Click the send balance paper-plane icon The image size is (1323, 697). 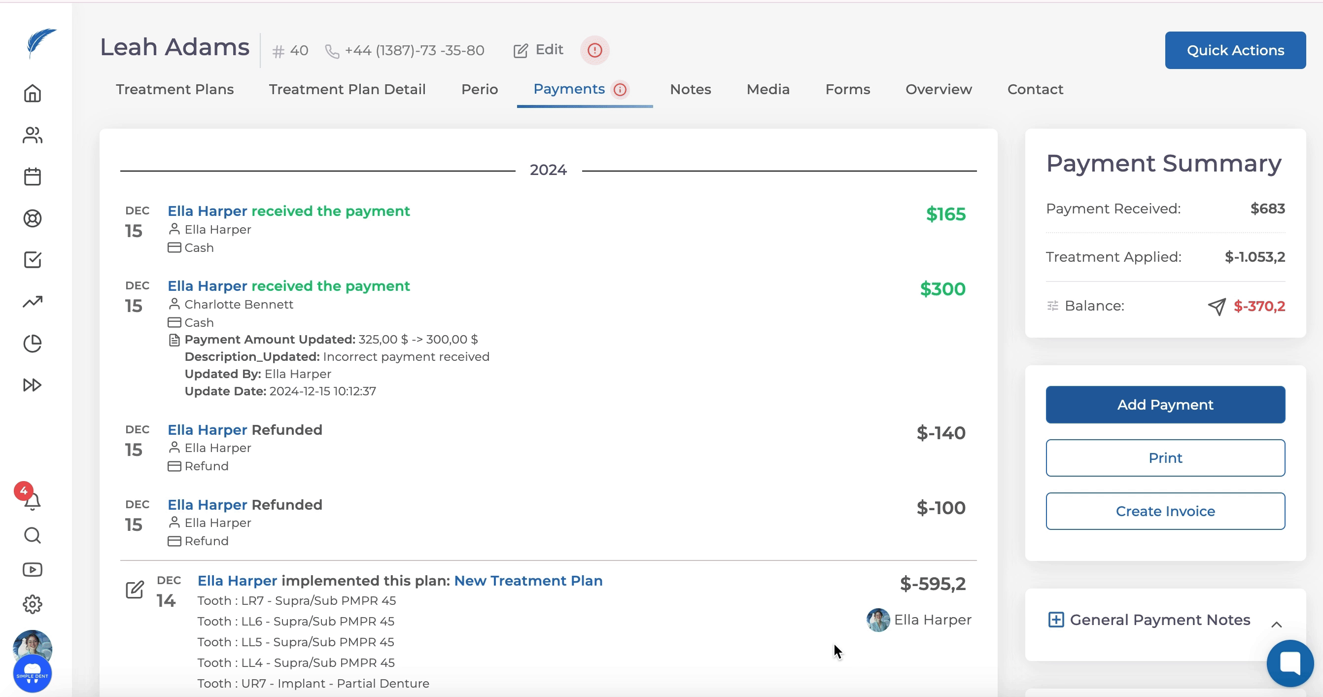pos(1216,307)
